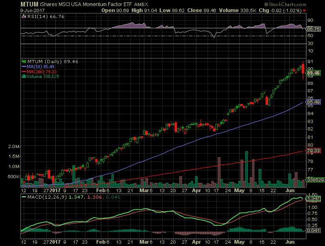Click the 90 level label in RSI panel
Viewport: 325px width, 246px height.
pos(310,20)
